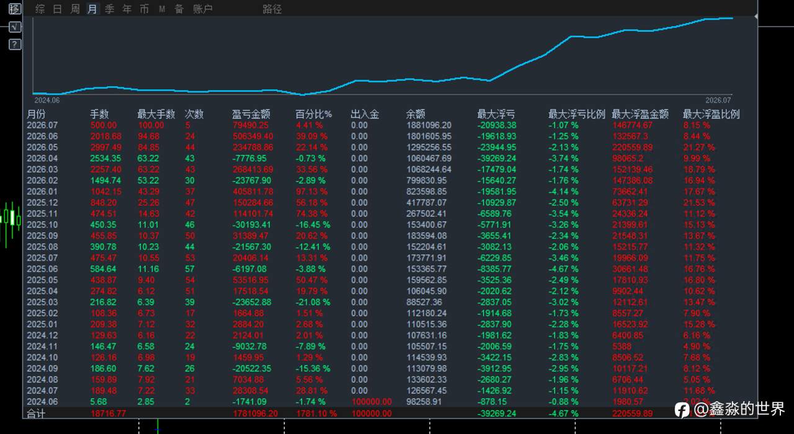Image resolution: width=794 pixels, height=434 pixels.
Task: Toggle the √ checkmark button
Action: click(x=15, y=27)
